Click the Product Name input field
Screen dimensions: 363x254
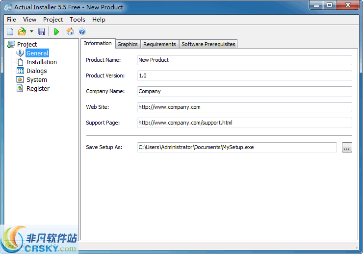[244, 60]
